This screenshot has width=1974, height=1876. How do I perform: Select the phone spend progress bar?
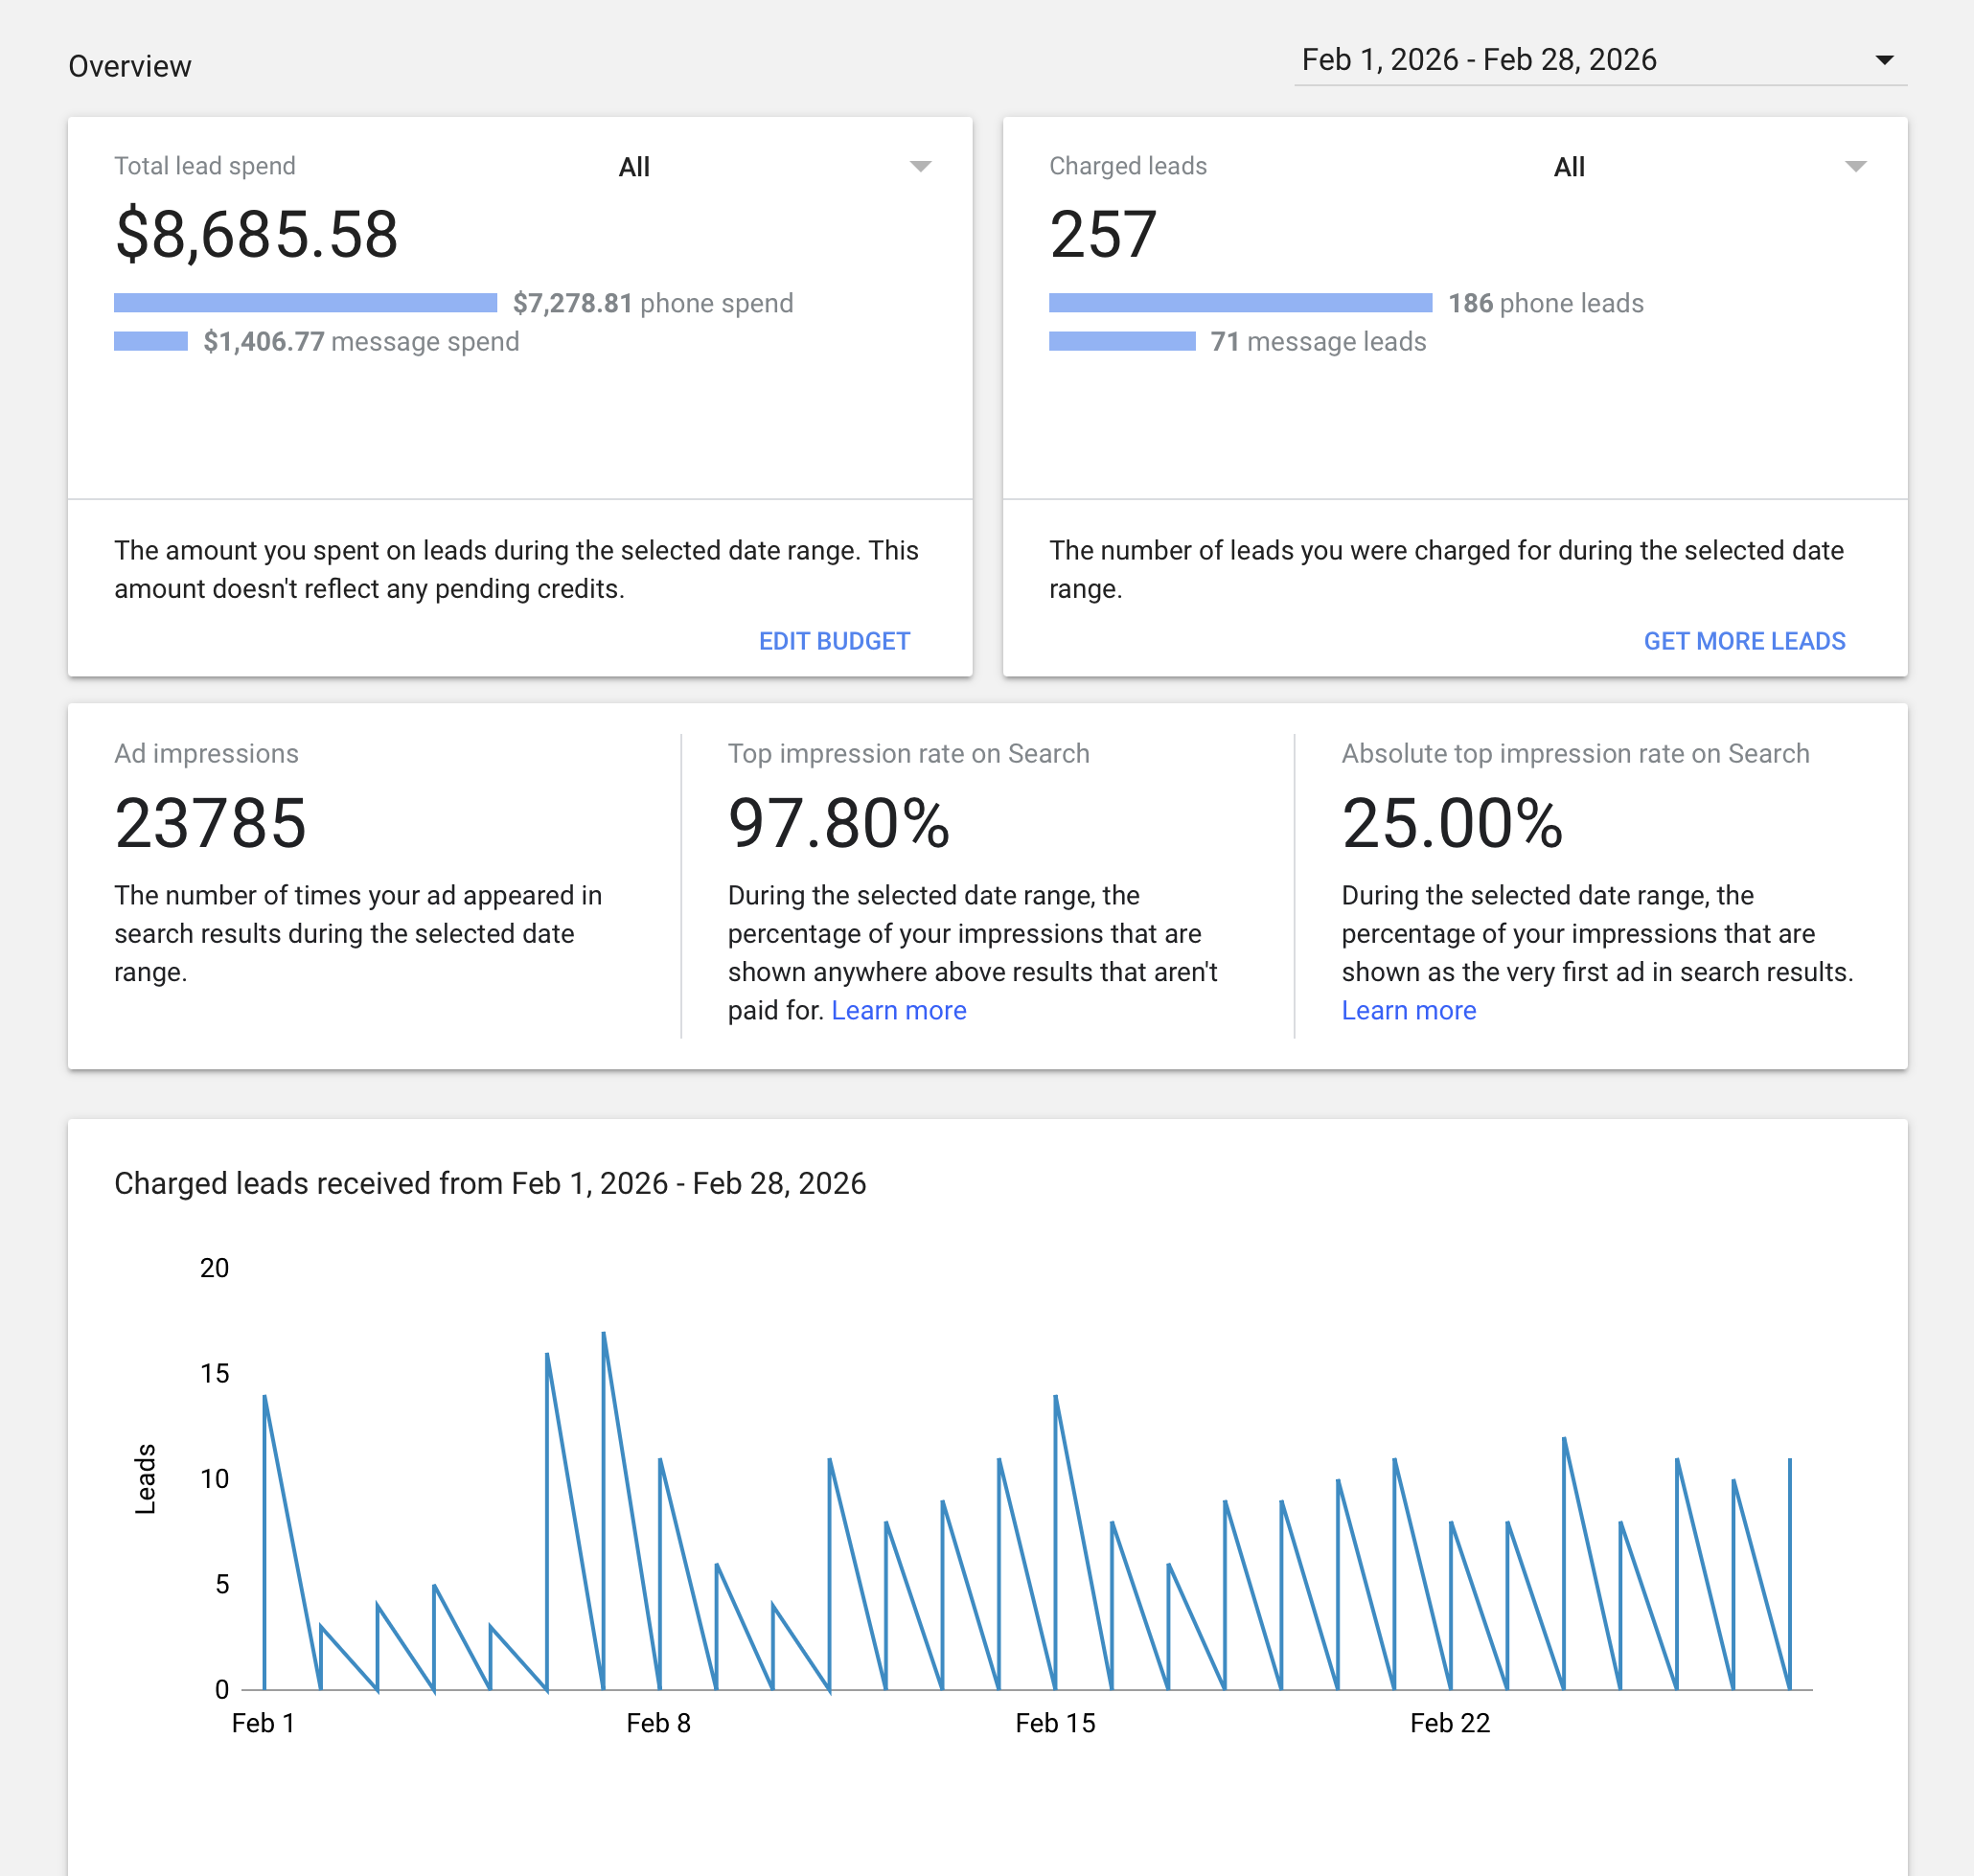(306, 302)
